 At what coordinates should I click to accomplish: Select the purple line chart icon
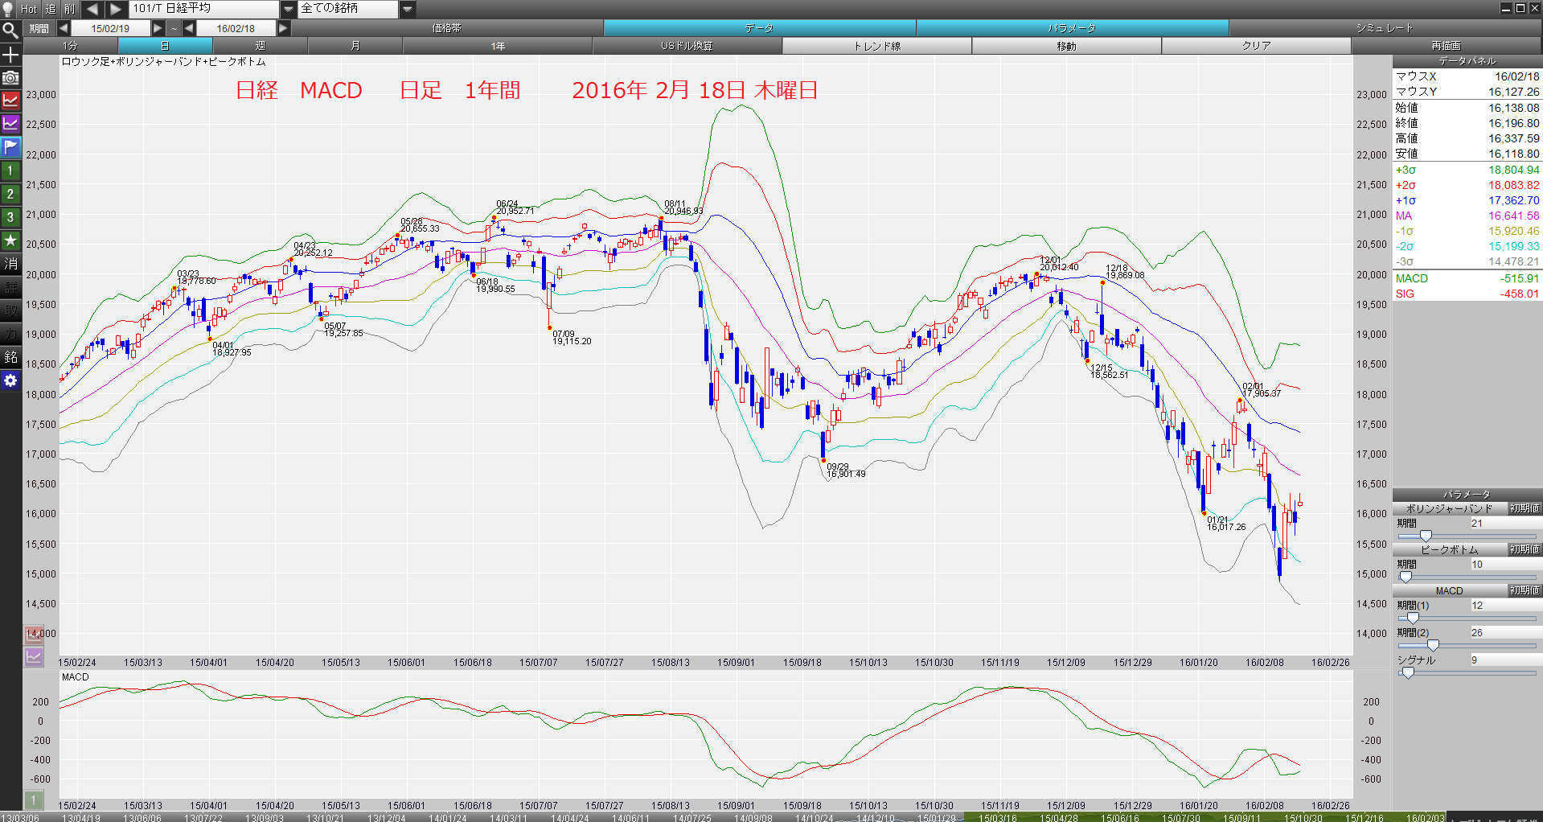(10, 124)
